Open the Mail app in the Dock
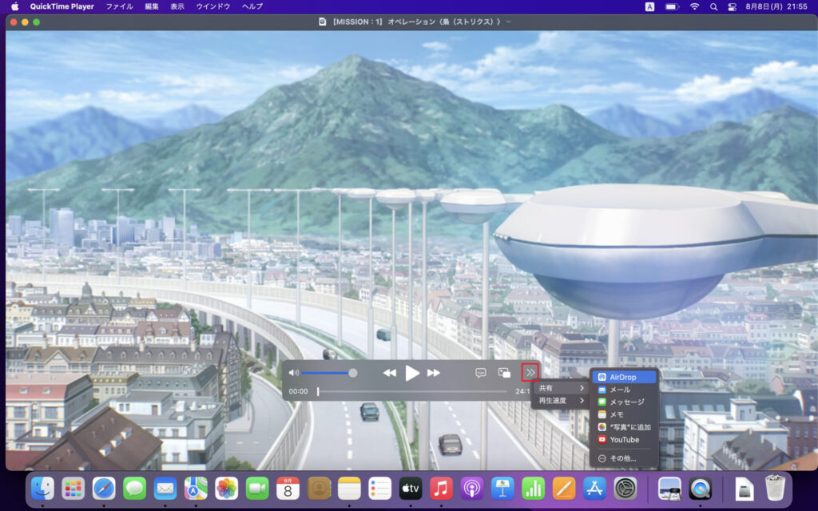818x511 pixels. click(x=165, y=489)
